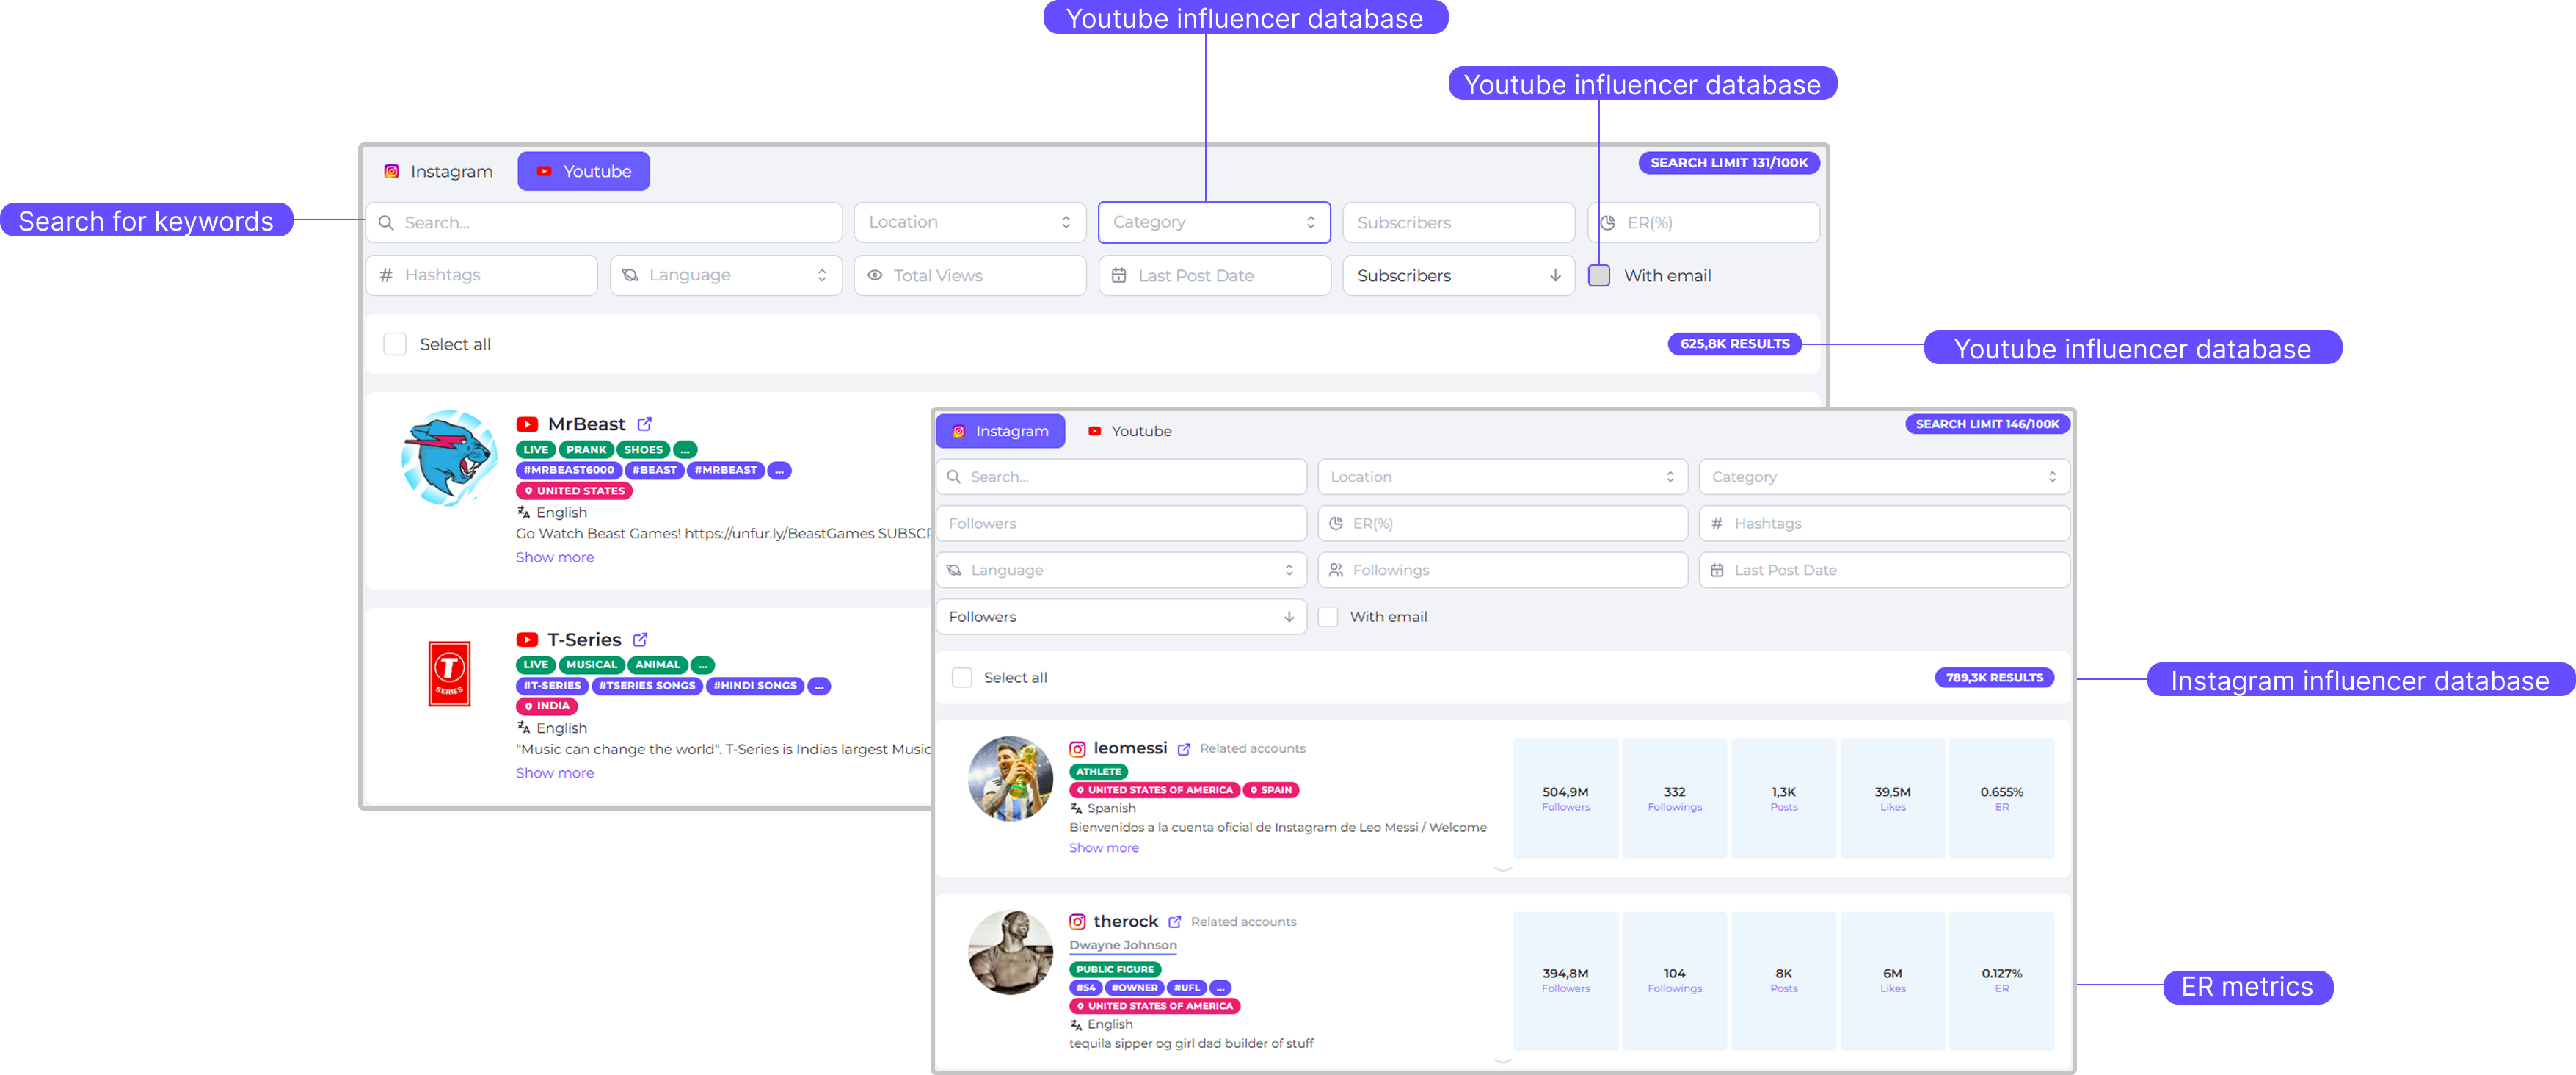Check Select all in YouTube results
2576x1075 pixels.
395,344
